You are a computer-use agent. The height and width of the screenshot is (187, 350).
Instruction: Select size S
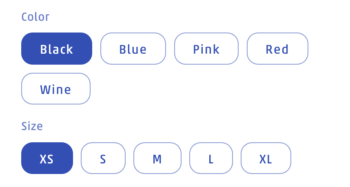pos(103,159)
